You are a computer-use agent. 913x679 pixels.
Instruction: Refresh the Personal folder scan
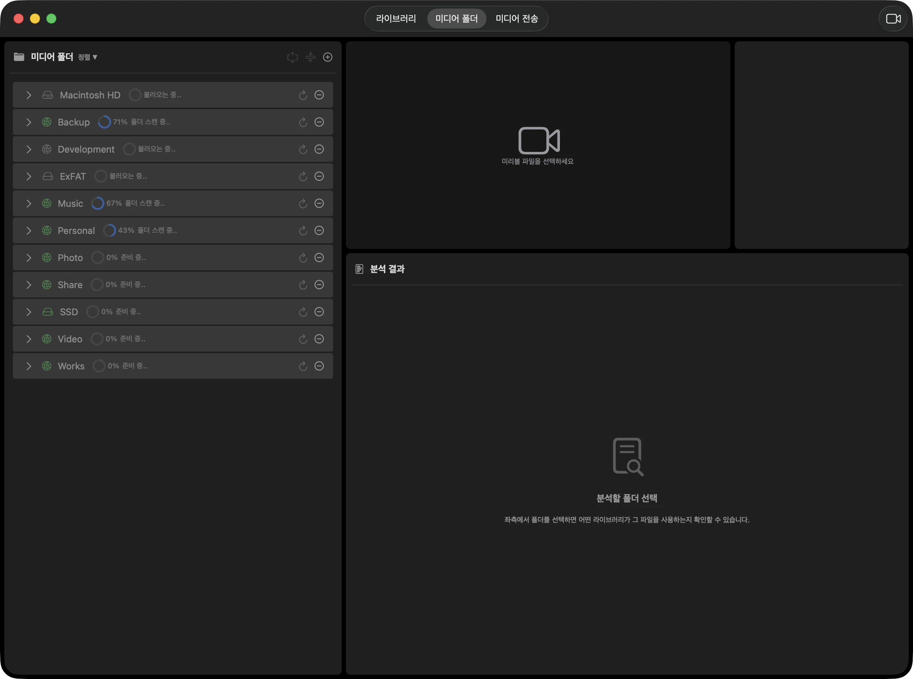[303, 231]
